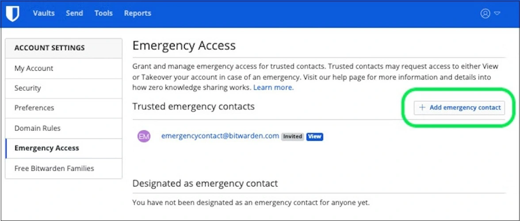Open the Send page
The width and height of the screenshot is (520, 221).
74,13
